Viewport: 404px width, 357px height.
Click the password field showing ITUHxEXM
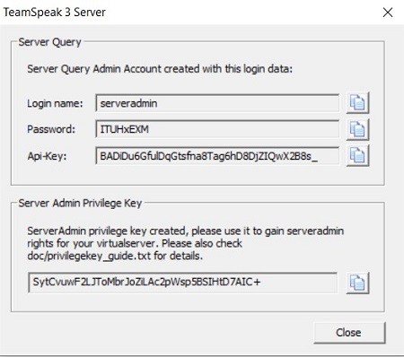217,129
